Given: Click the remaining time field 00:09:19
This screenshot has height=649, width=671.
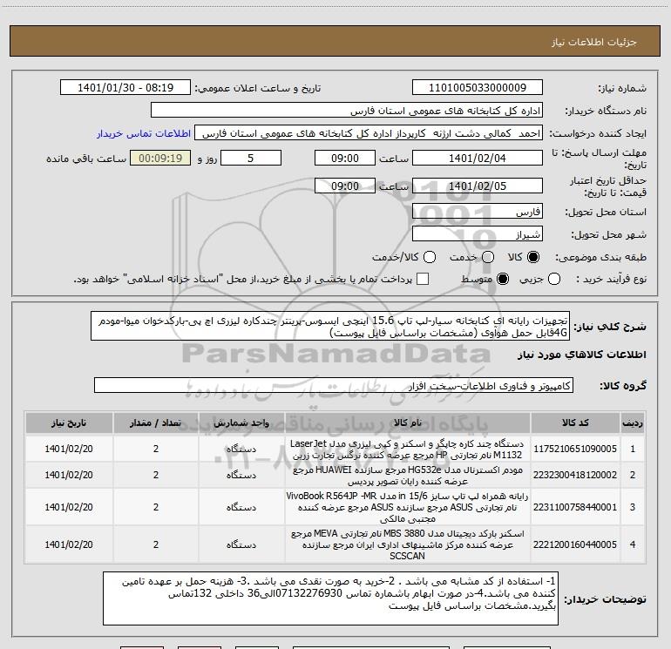Looking at the screenshot, I should click(160, 158).
